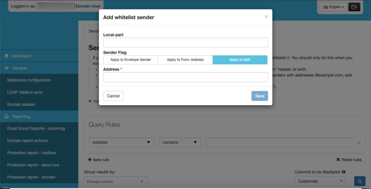Click the columns info icon
The height and width of the screenshot is (189, 371).
[x=344, y=172]
